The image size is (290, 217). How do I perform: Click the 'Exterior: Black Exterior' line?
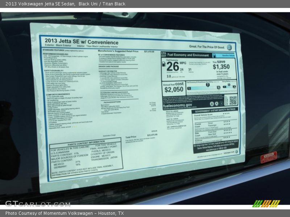click(58, 46)
